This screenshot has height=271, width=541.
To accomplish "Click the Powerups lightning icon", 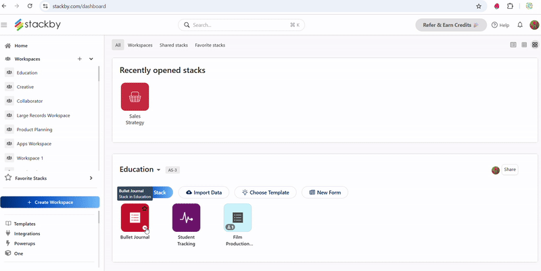I will (x=8, y=243).
